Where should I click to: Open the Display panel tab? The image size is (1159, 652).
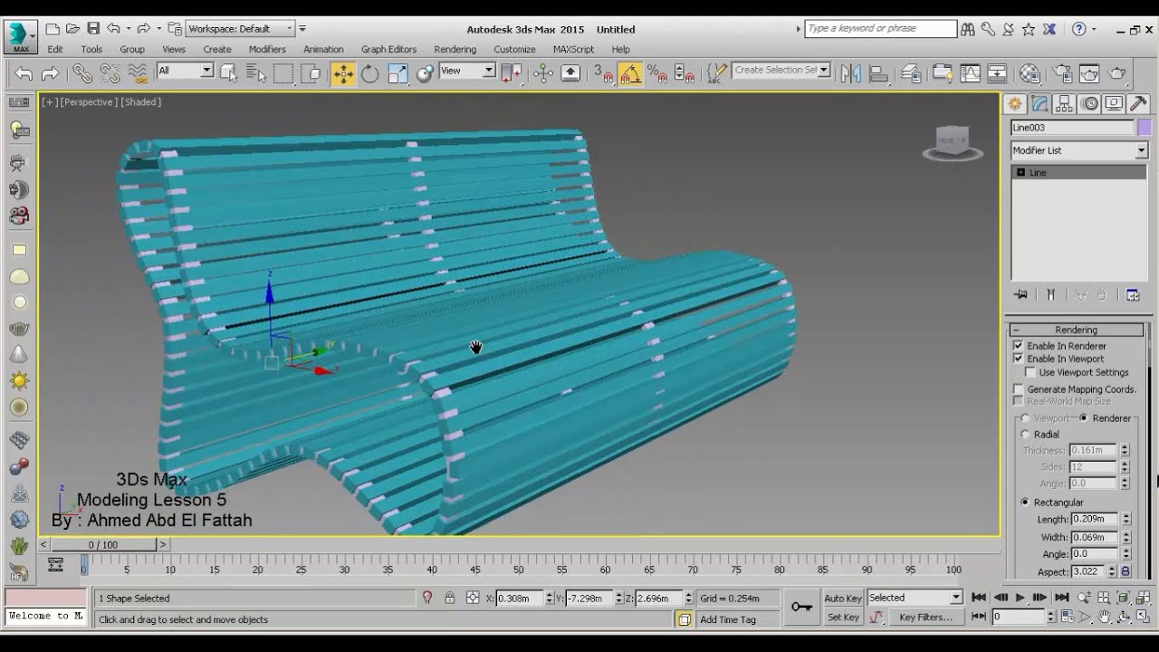pyautogui.click(x=1114, y=103)
